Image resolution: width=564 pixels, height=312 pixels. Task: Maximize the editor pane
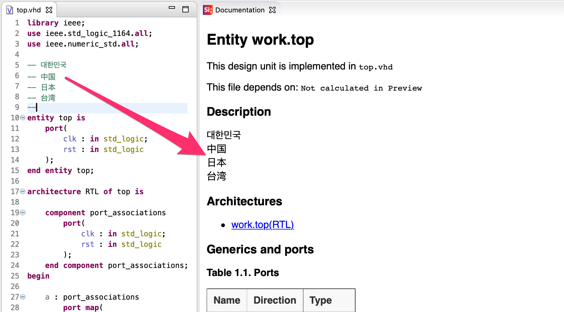[186, 9]
